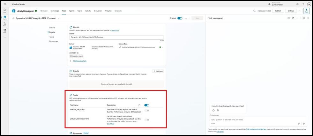Switch to the Knowledge tab

pyautogui.click(x=55, y=11)
